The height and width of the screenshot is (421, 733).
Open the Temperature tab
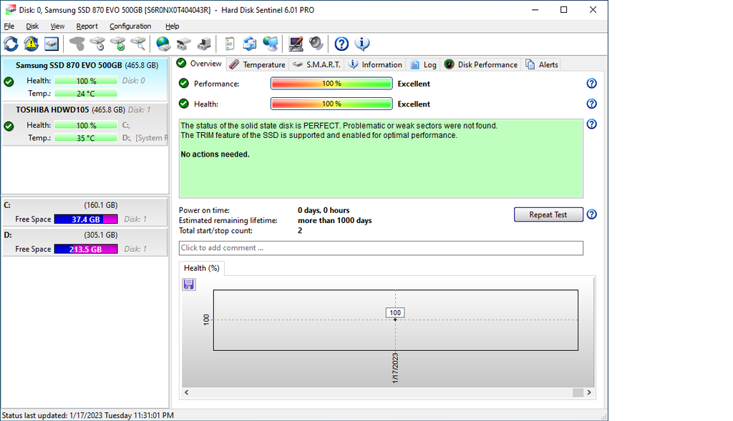(x=257, y=64)
